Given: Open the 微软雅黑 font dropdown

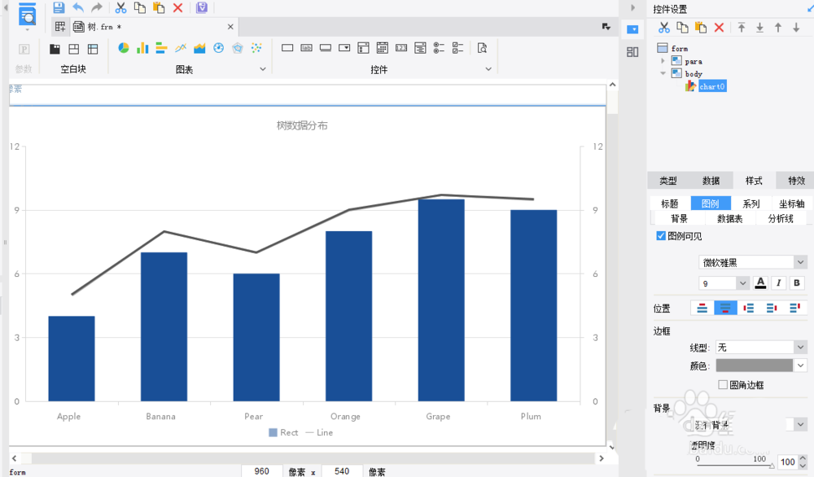Looking at the screenshot, I should coord(752,262).
